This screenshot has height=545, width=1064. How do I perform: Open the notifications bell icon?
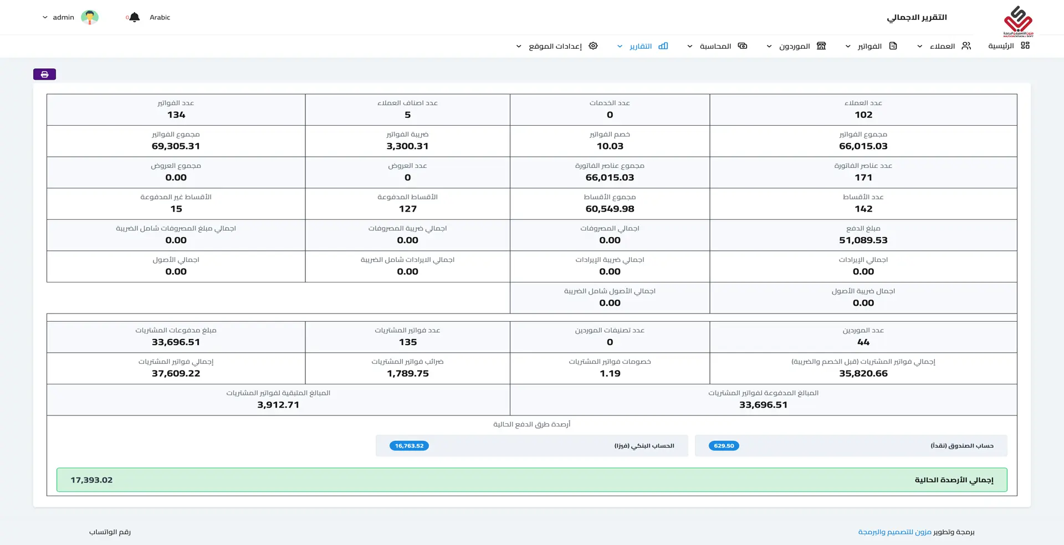(x=134, y=17)
